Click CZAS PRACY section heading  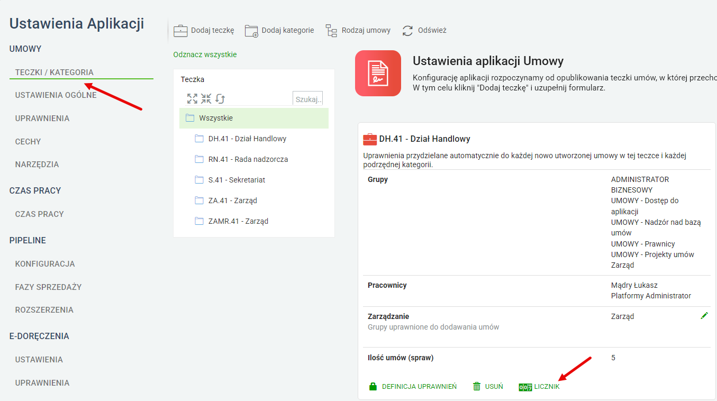(x=35, y=190)
